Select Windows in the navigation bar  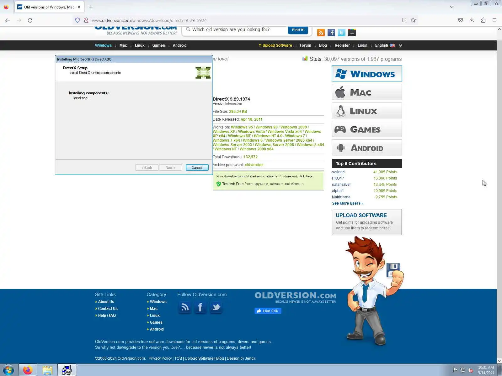[x=103, y=45]
